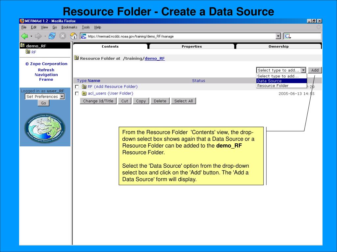Click the Select All button

tap(183, 101)
